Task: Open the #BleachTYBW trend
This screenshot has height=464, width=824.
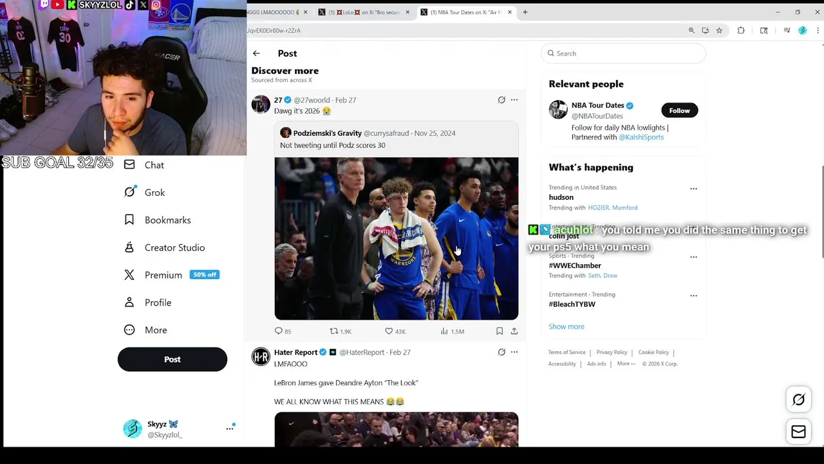Action: point(572,304)
